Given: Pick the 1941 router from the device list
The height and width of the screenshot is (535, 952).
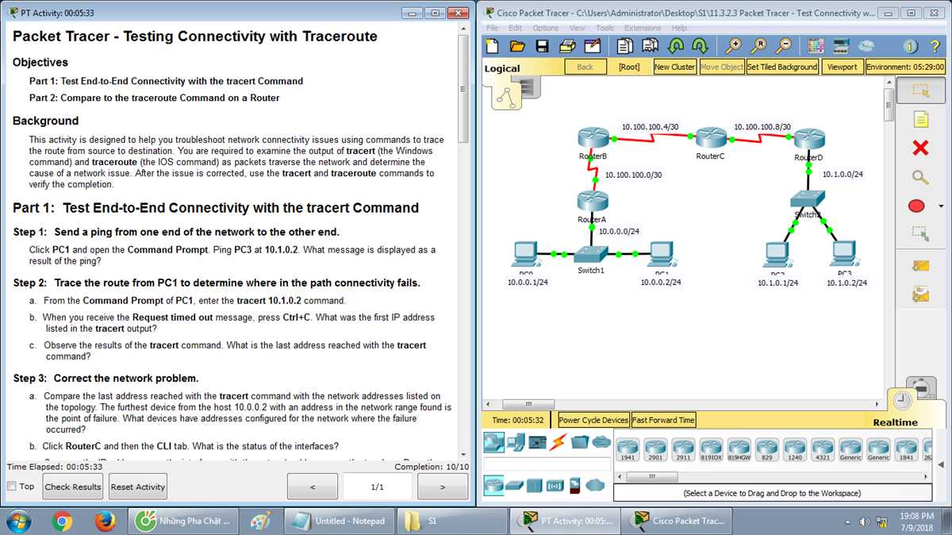Looking at the screenshot, I should [x=628, y=448].
